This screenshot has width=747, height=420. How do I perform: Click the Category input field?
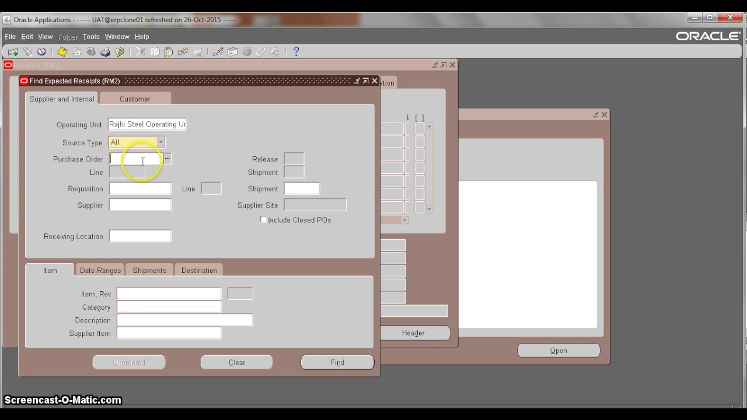click(x=169, y=307)
